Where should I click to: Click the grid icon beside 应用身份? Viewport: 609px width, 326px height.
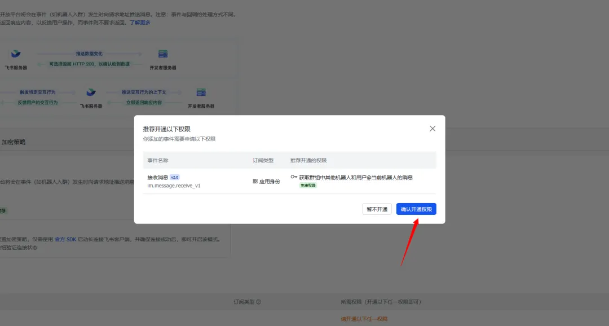255,181
